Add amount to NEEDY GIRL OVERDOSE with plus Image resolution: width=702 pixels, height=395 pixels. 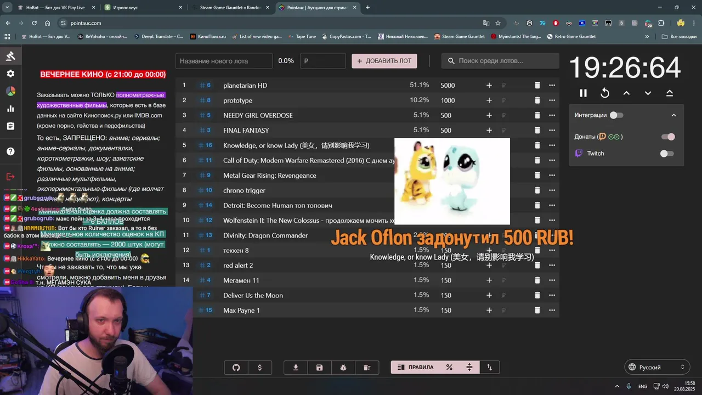coord(489,115)
